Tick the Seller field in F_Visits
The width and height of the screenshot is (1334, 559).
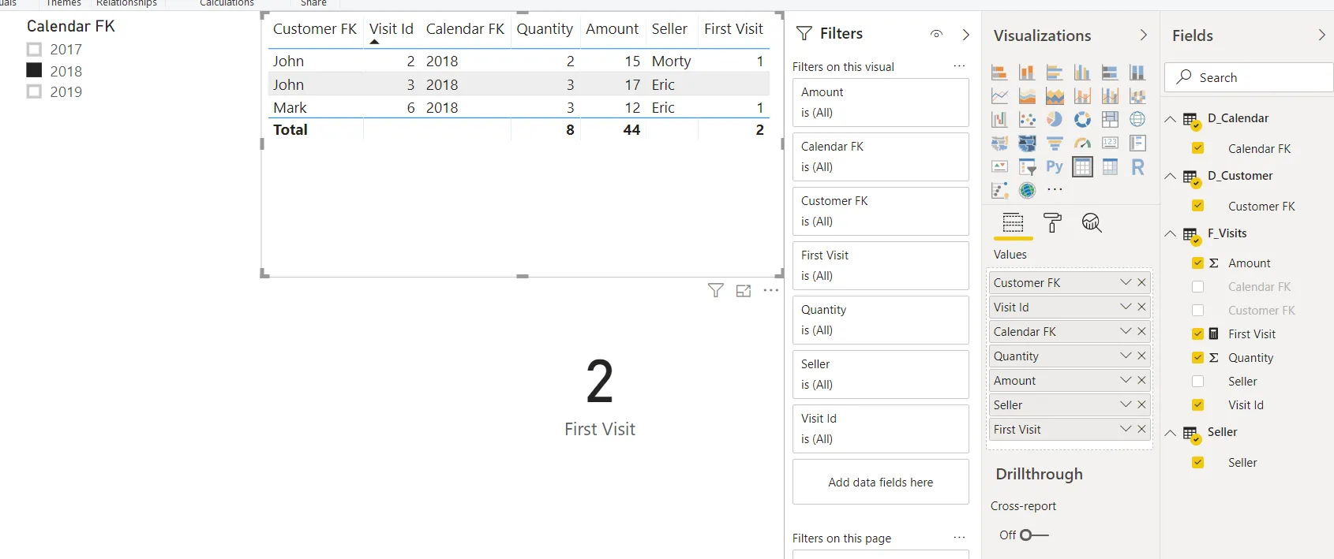(1197, 382)
